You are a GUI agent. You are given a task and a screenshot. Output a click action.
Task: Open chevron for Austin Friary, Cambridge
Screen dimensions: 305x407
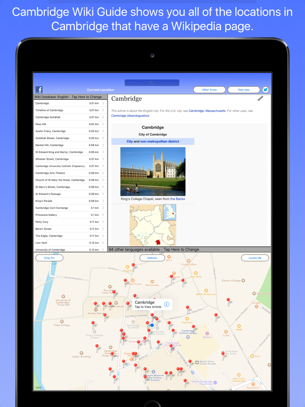(103, 131)
